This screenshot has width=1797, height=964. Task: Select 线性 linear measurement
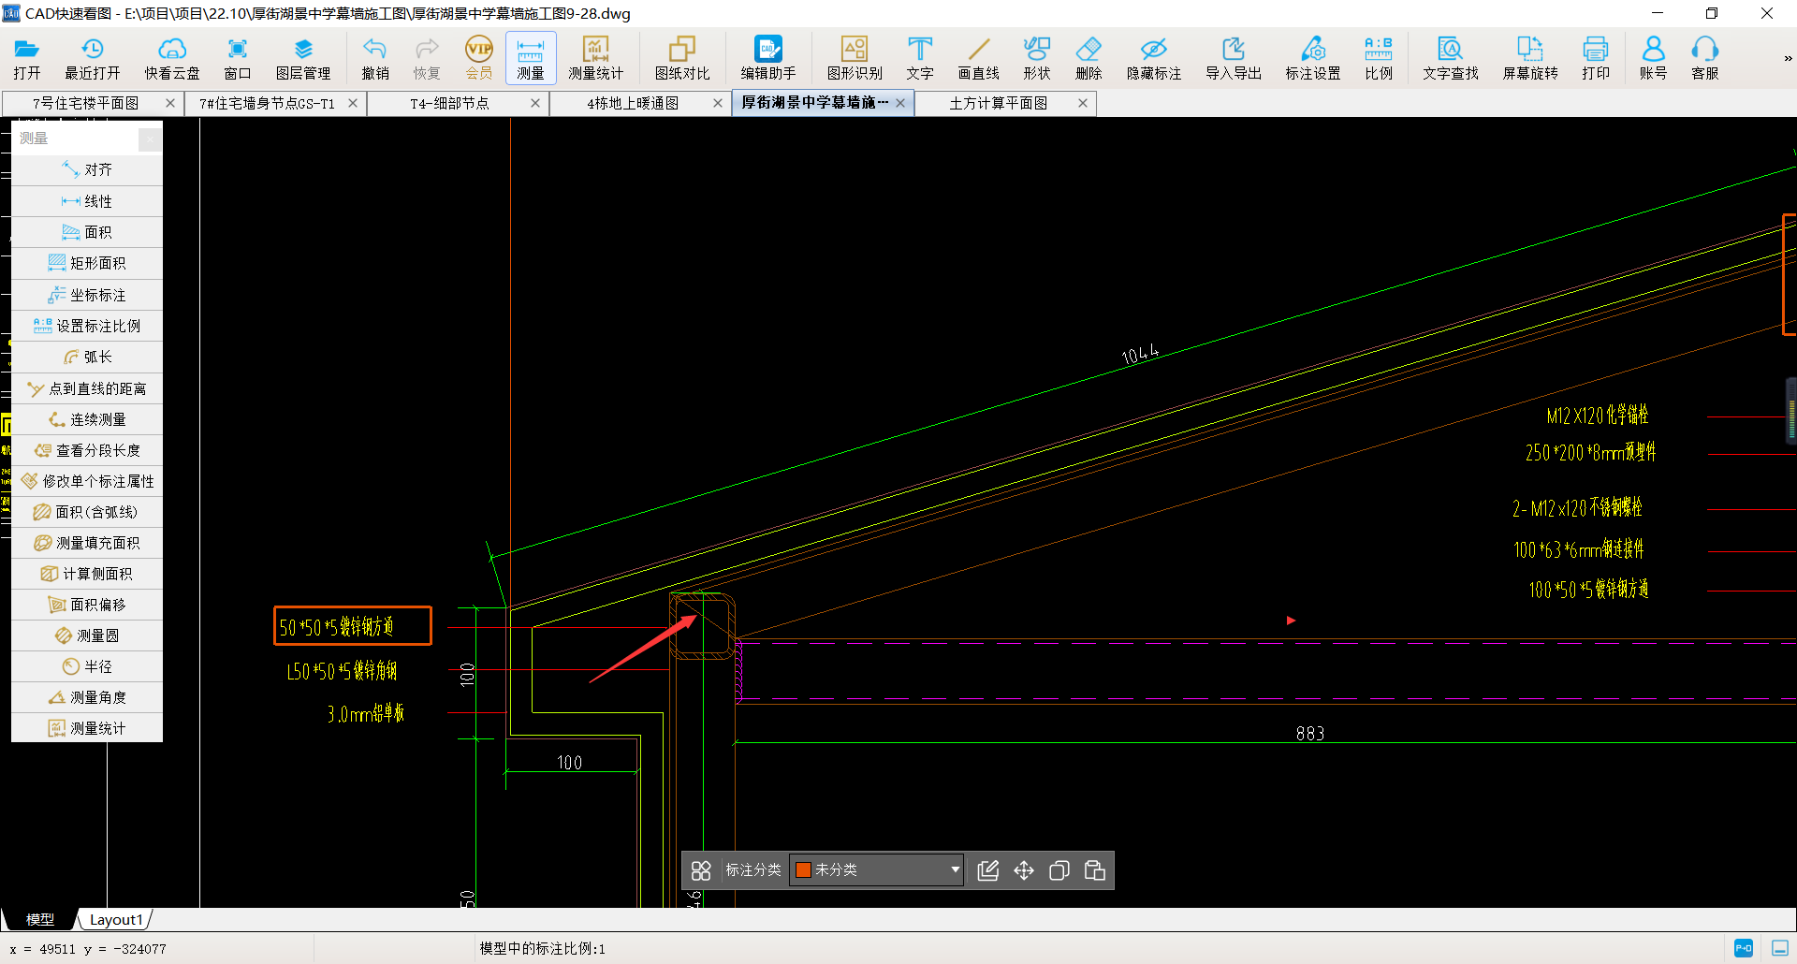(87, 201)
